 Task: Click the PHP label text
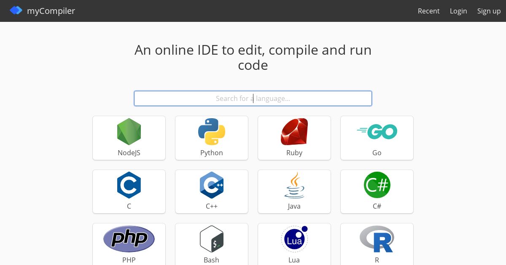click(x=129, y=260)
